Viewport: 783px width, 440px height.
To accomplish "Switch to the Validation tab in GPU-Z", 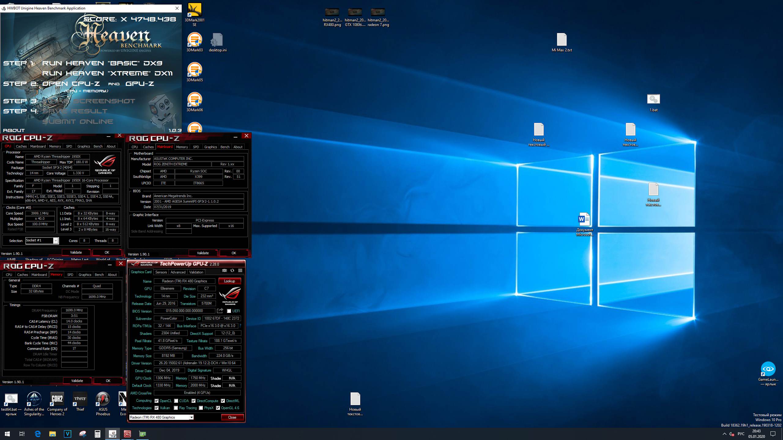I will pyautogui.click(x=196, y=272).
